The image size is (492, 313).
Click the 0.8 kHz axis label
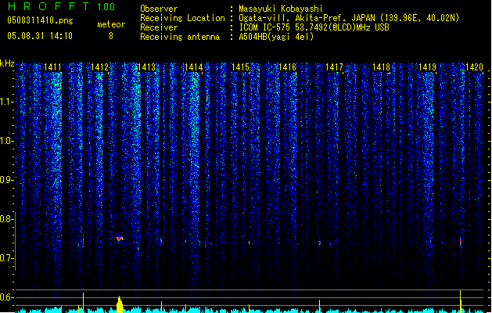(x=6, y=219)
